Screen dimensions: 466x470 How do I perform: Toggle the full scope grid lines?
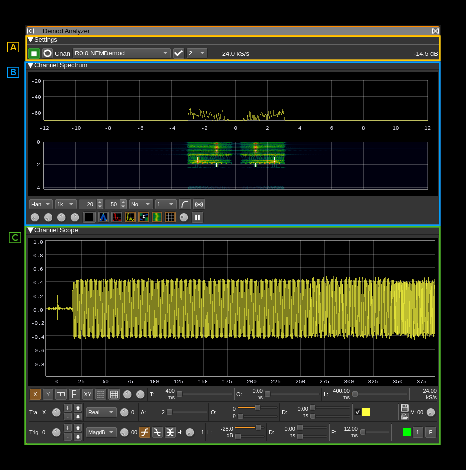tap(114, 394)
